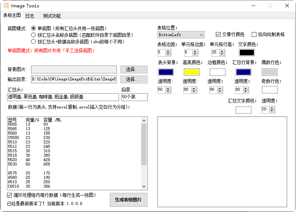Image resolution: width=296 pixels, height=212 pixels.
Task: Toggle 纵向绘制表格 checkbox
Action: point(254,34)
